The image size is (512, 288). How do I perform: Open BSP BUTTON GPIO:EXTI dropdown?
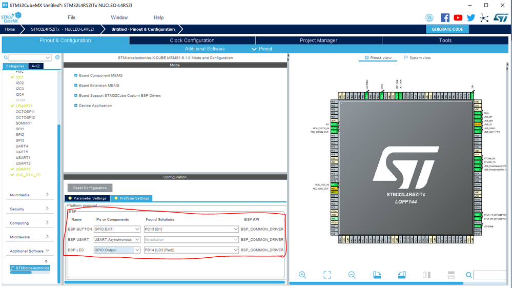[x=117, y=229]
